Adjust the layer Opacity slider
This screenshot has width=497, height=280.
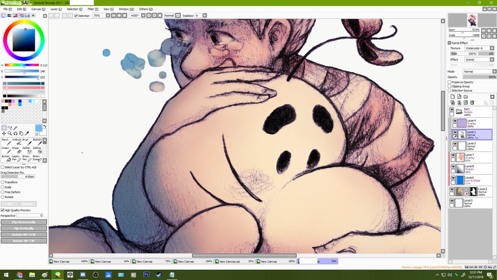tap(479, 77)
